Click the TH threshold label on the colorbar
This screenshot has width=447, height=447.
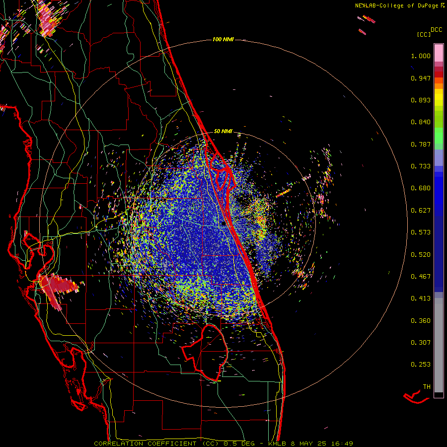427,387
